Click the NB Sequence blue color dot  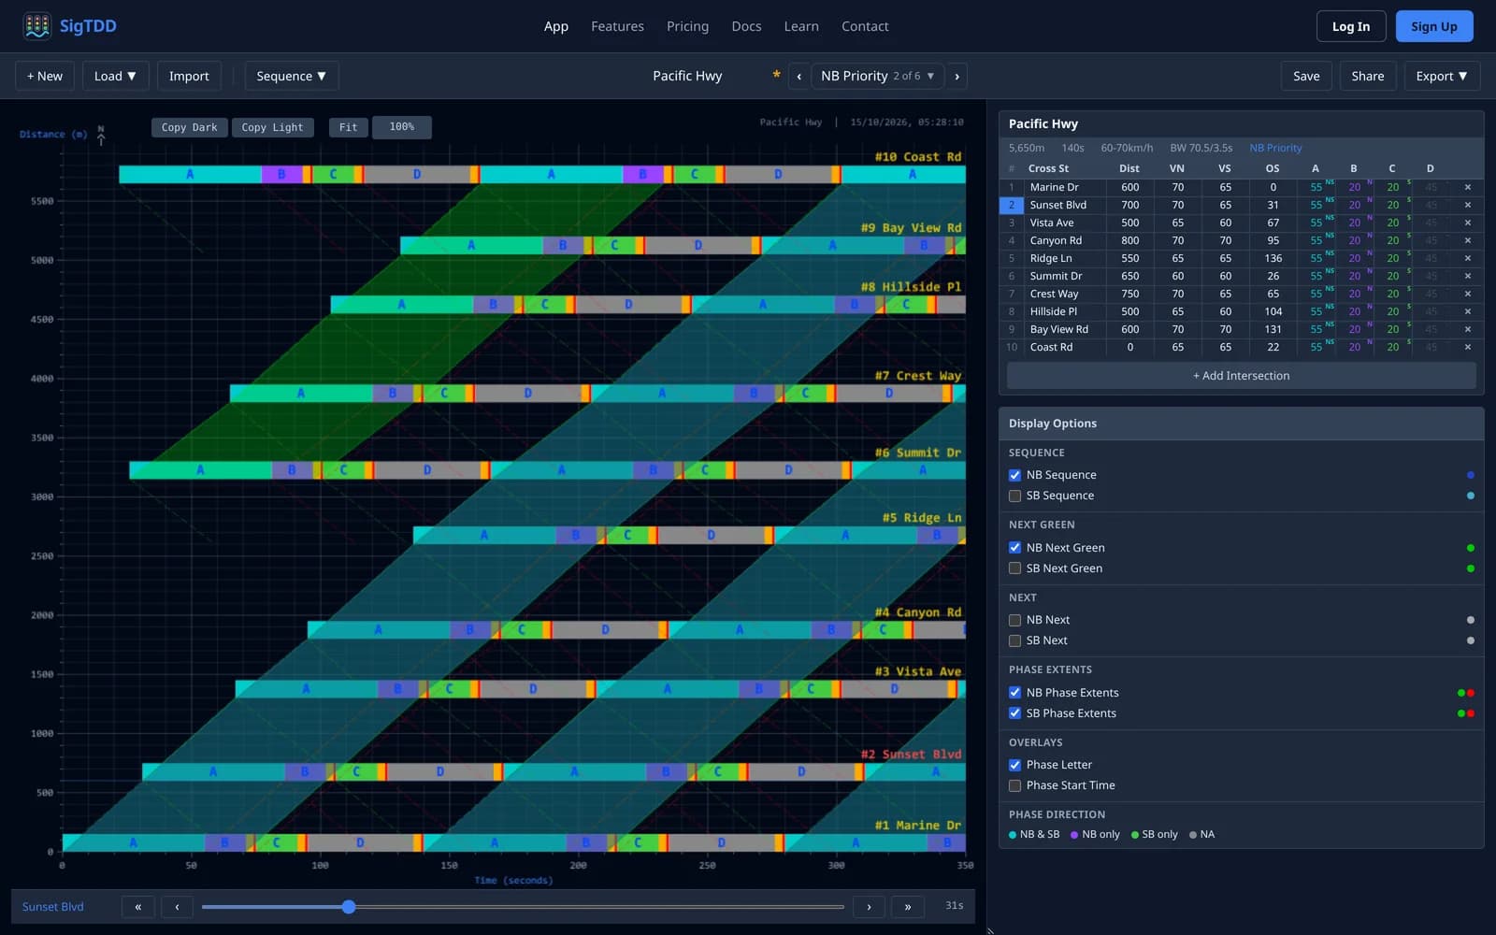(x=1471, y=475)
